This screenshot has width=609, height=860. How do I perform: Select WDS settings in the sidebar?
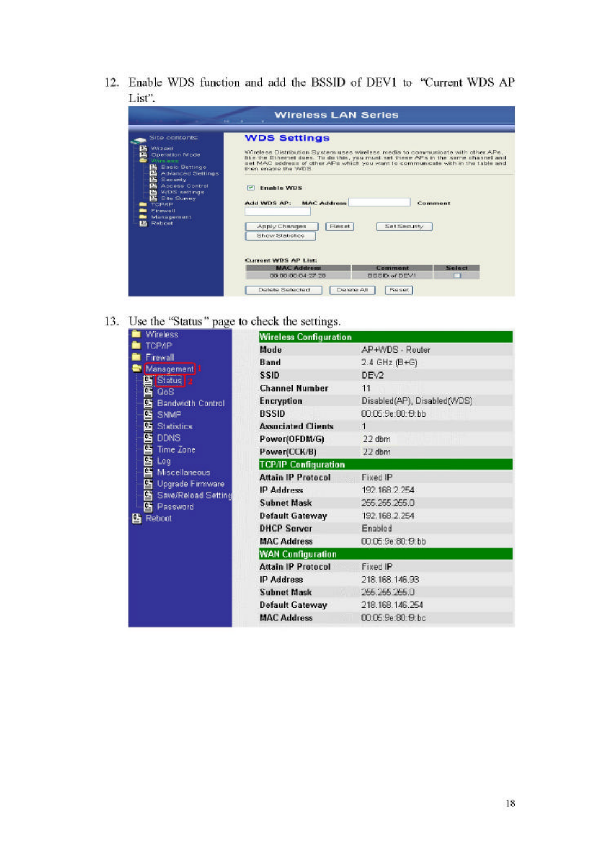click(182, 192)
